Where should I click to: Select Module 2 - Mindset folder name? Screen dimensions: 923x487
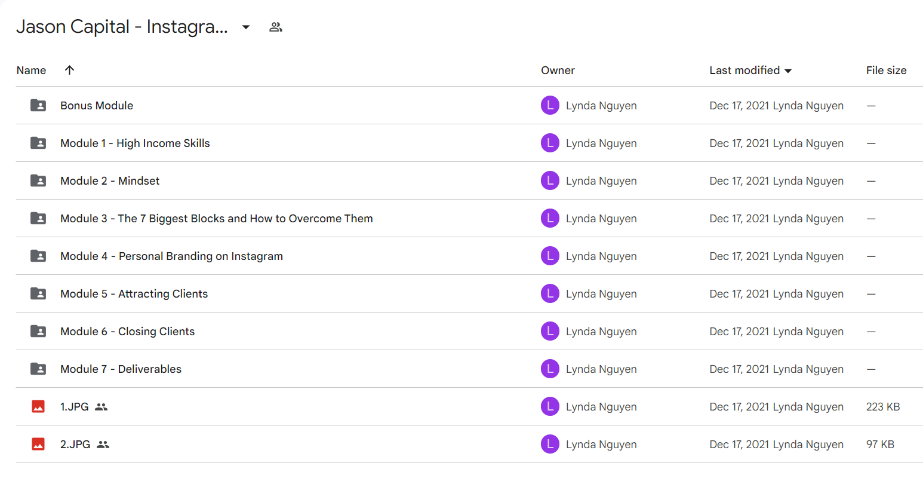(x=110, y=180)
